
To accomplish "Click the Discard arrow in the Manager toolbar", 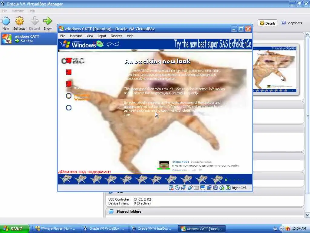I will (35, 21).
